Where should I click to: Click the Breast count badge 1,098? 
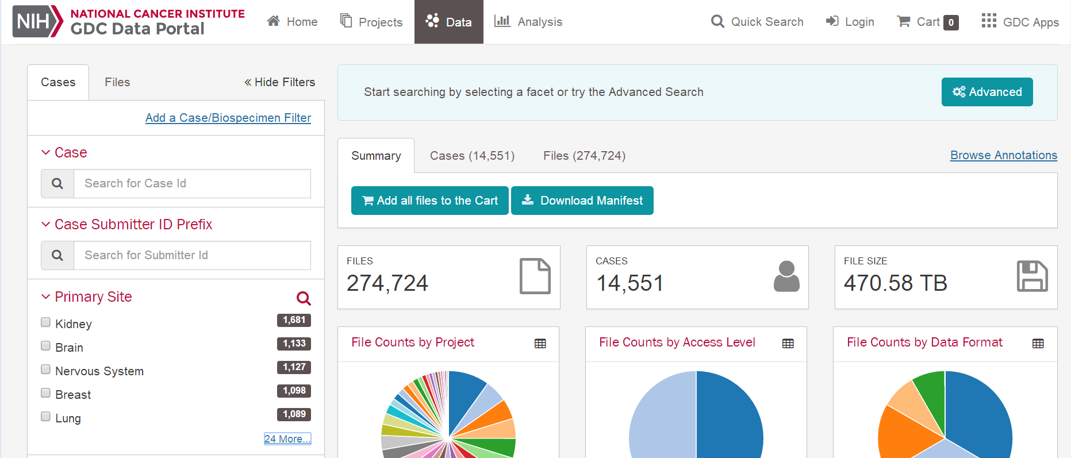pyautogui.click(x=294, y=391)
